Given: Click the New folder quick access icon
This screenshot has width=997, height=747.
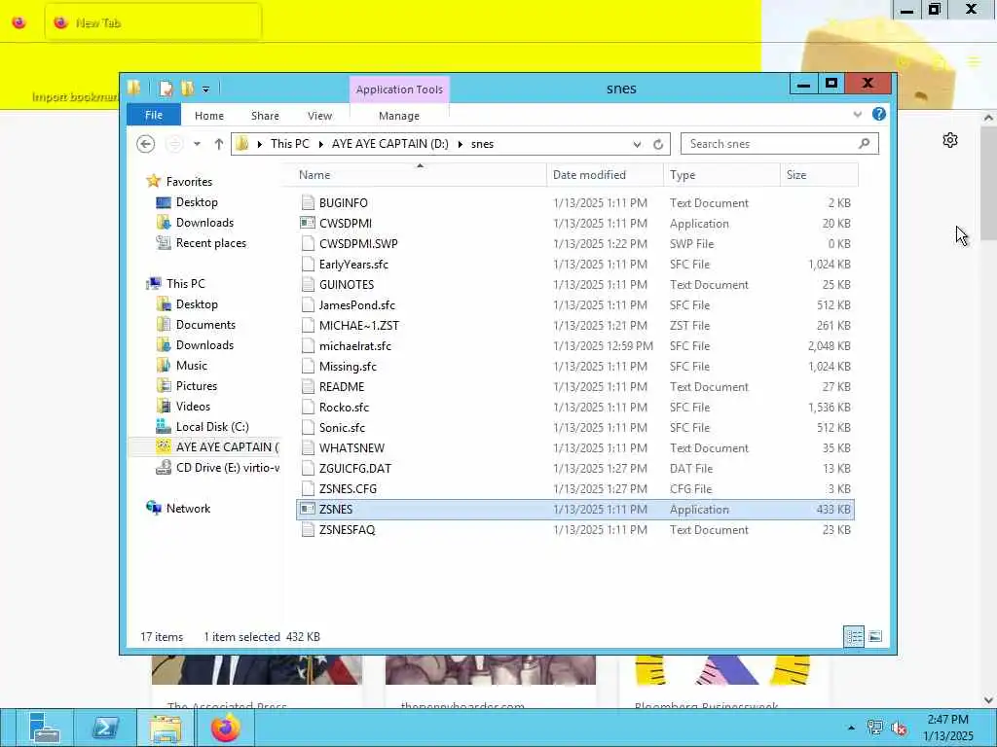Looking at the screenshot, I should [x=188, y=89].
